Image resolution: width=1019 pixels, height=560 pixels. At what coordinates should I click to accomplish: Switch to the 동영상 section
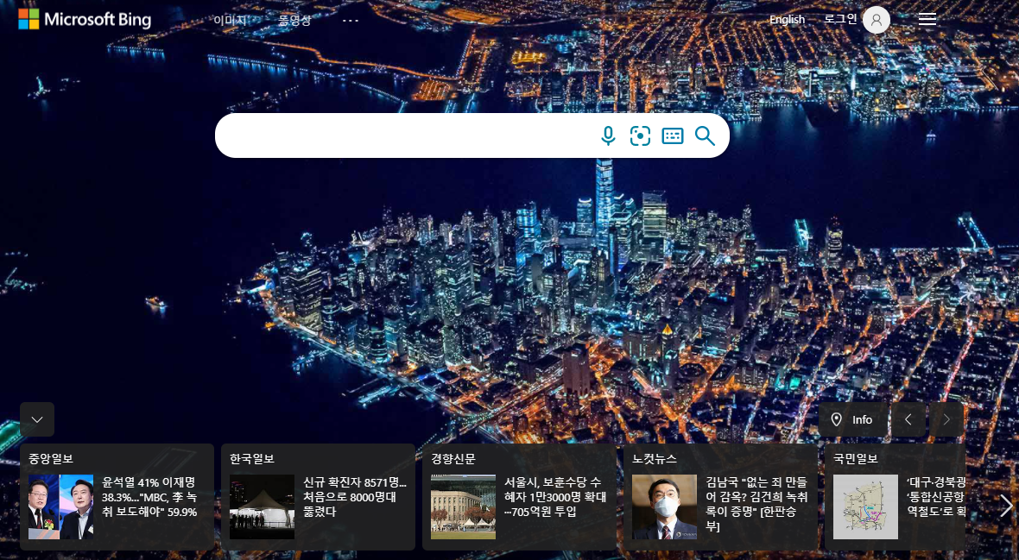294,20
